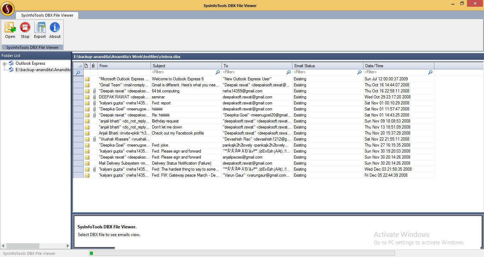This screenshot has width=484, height=257.
Task: Click paperclip icon of seminar email row
Action: (x=94, y=97)
